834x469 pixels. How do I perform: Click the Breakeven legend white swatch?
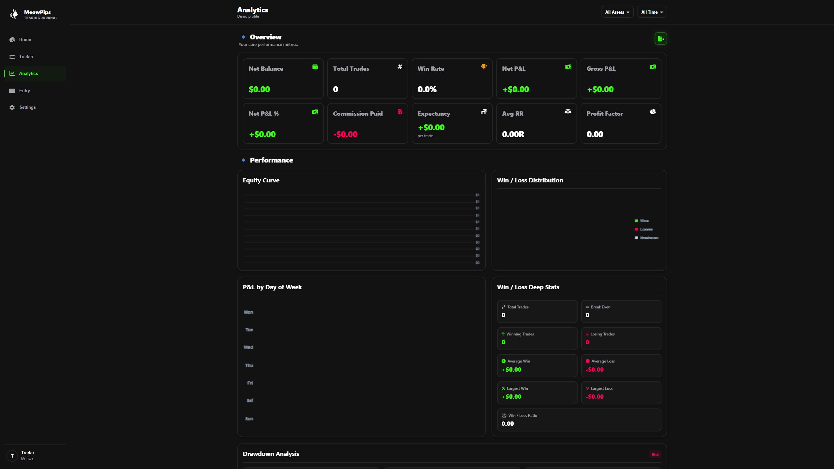coord(636,238)
